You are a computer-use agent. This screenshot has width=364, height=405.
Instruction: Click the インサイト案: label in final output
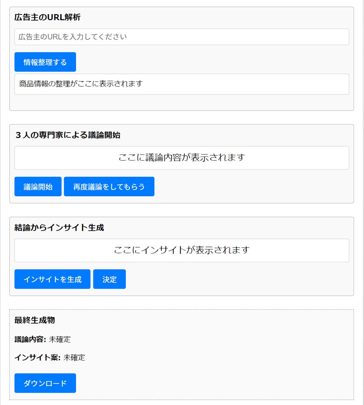38,357
